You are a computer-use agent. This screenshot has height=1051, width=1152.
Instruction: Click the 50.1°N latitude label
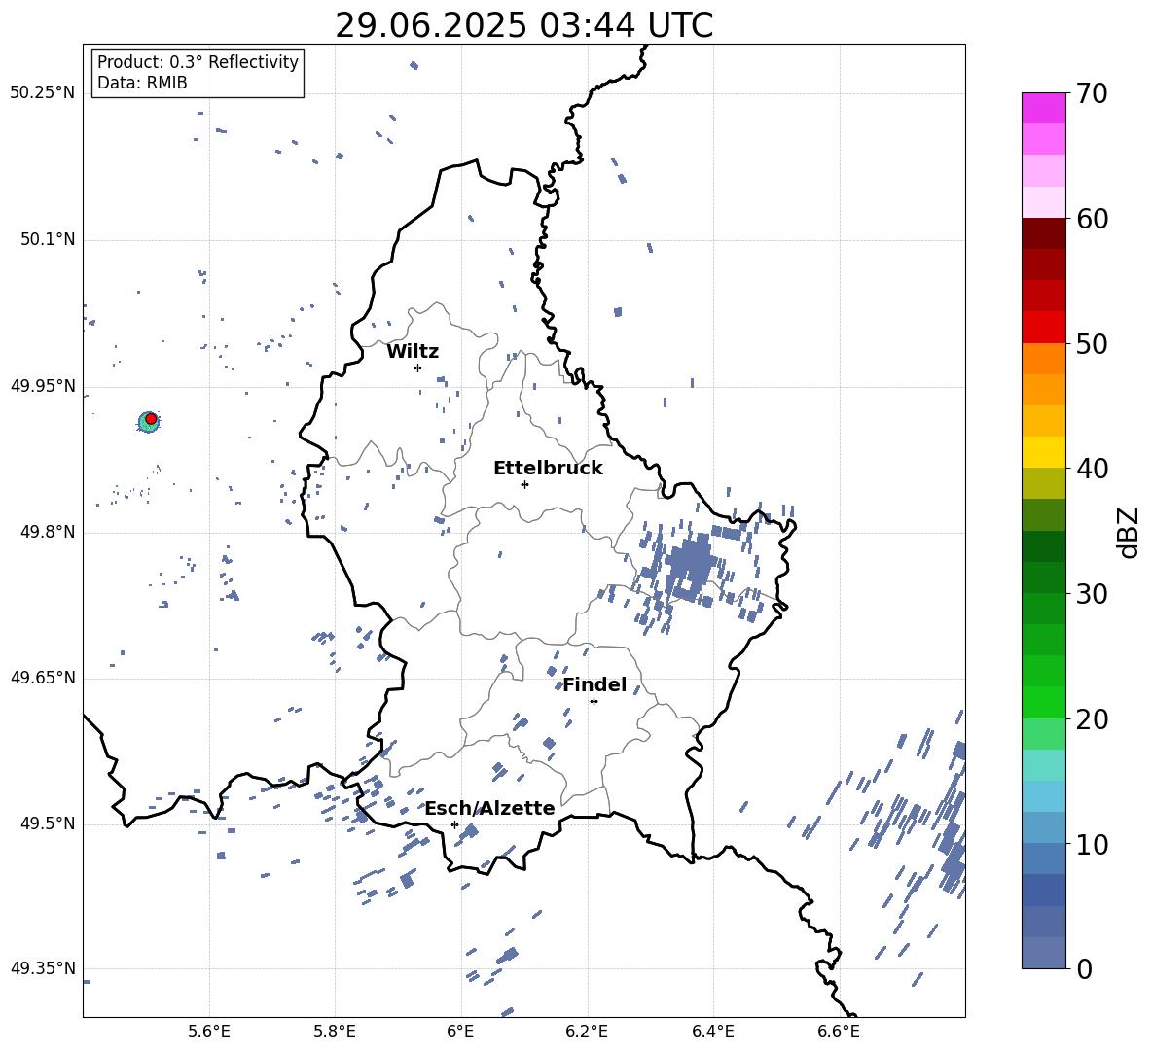(x=48, y=239)
